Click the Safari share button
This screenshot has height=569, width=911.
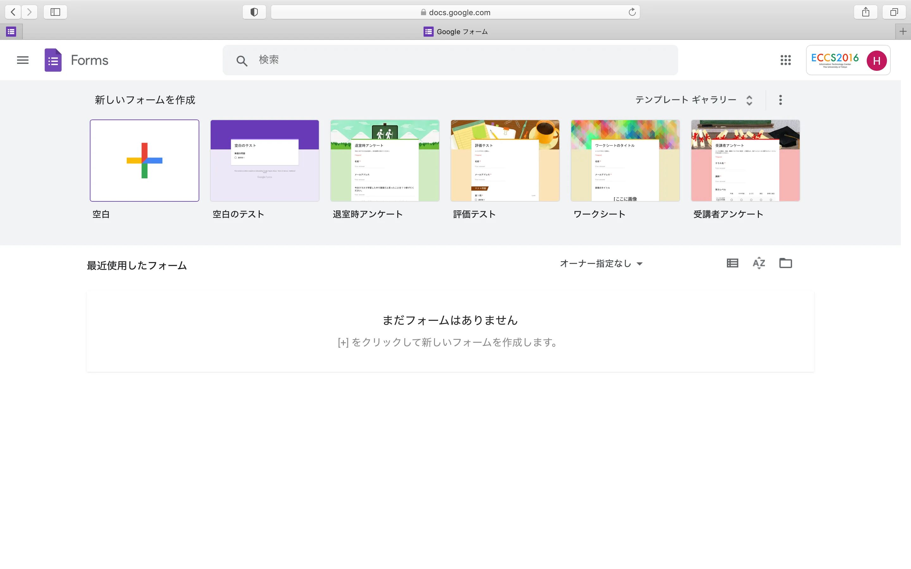click(x=865, y=12)
